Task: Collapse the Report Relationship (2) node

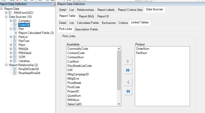Action: coord(7,65)
